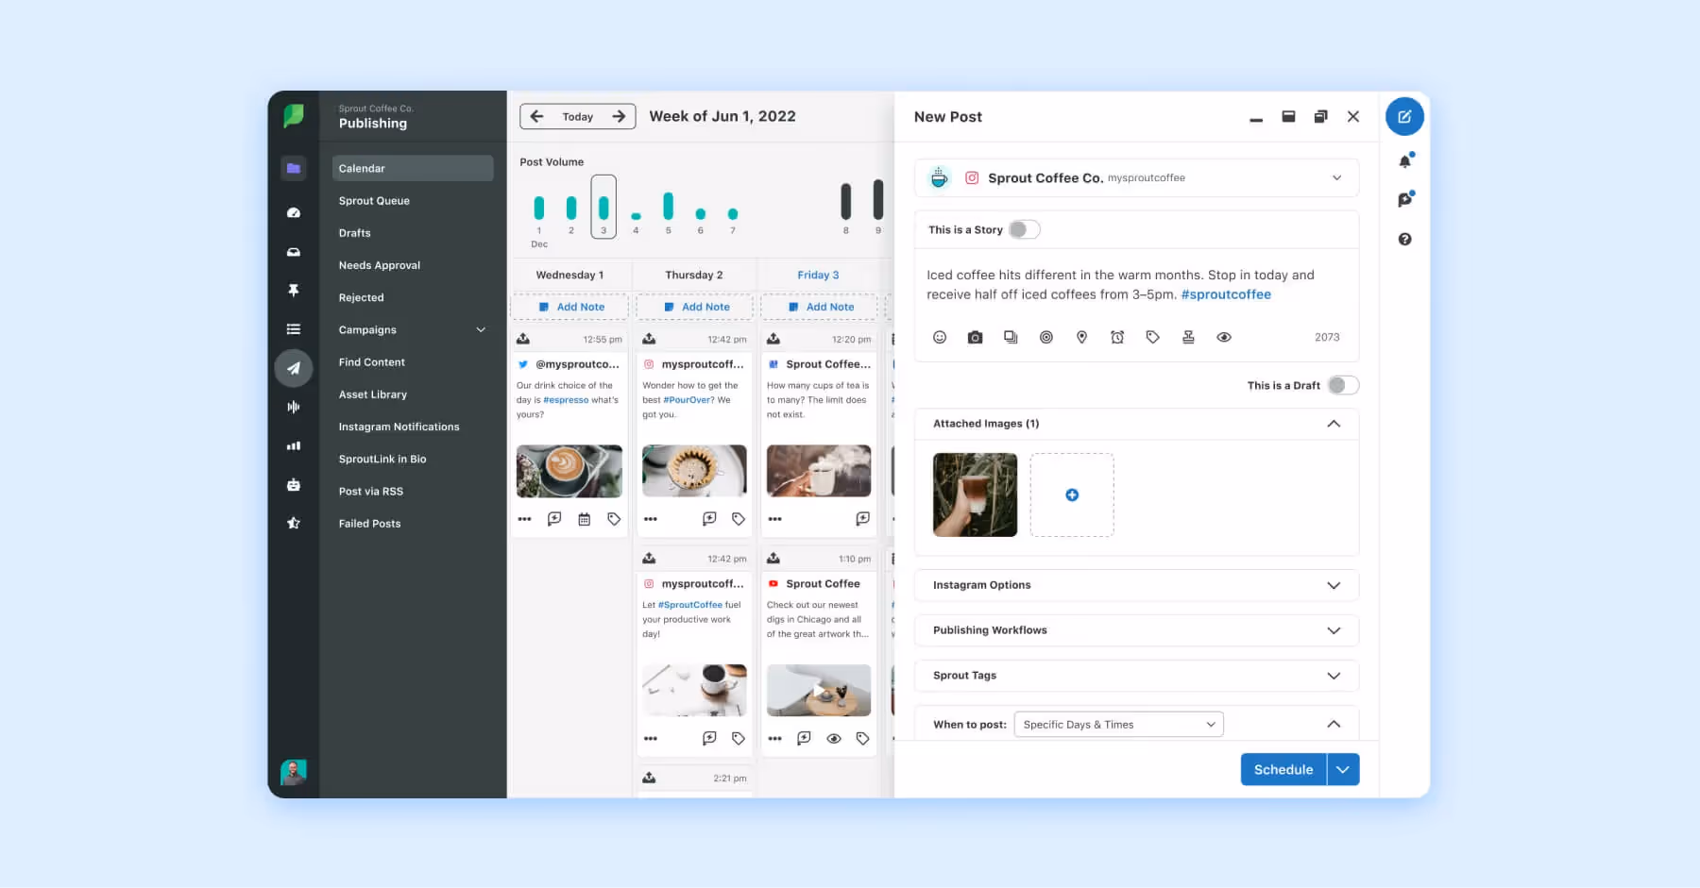Open the help question mark icon

tap(1404, 240)
